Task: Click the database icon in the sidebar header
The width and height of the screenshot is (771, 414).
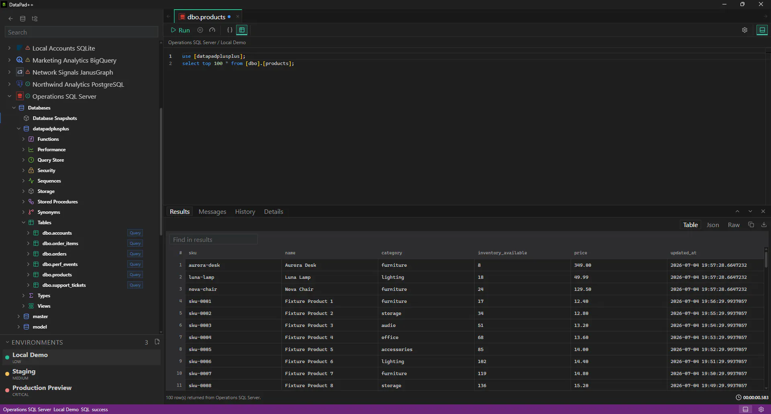Action: point(23,18)
